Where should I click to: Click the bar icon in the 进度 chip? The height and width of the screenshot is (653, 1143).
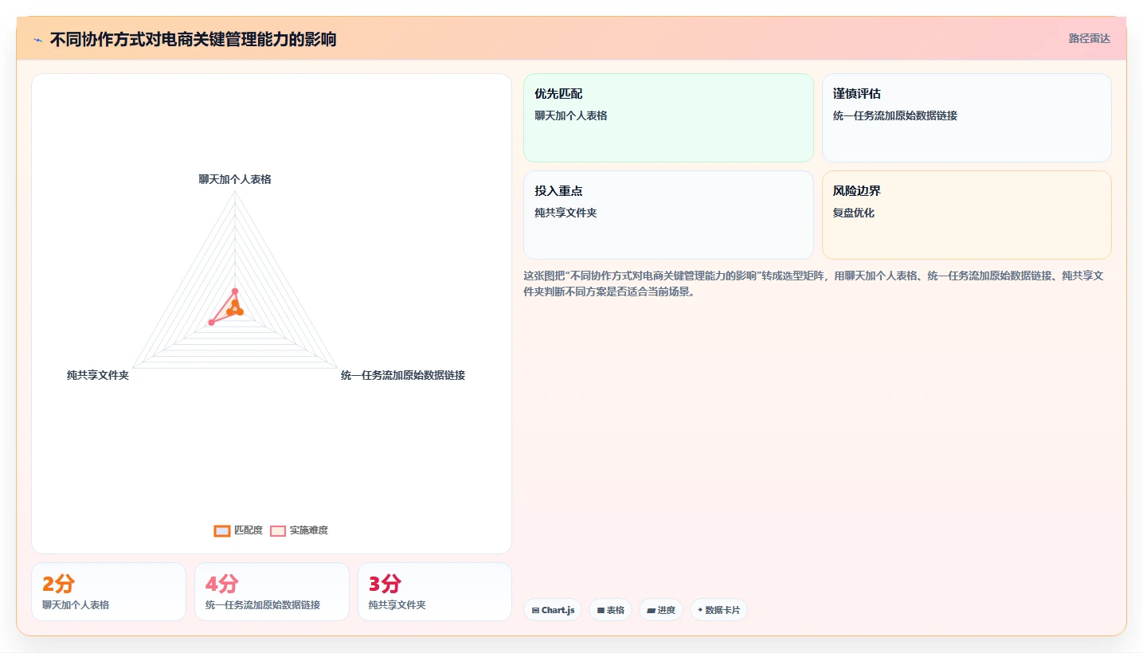(651, 611)
